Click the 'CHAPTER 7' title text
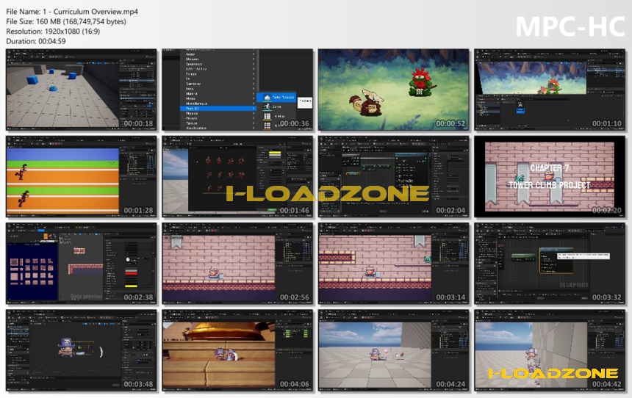 coord(550,168)
